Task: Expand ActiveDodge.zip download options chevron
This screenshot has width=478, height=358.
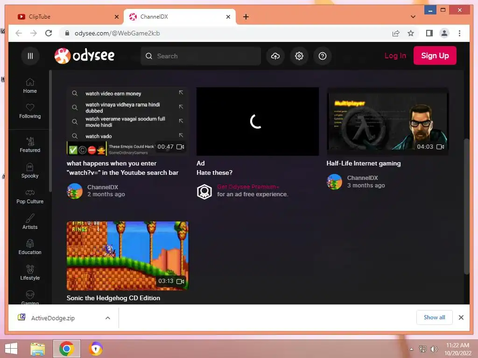Action: coord(108,318)
